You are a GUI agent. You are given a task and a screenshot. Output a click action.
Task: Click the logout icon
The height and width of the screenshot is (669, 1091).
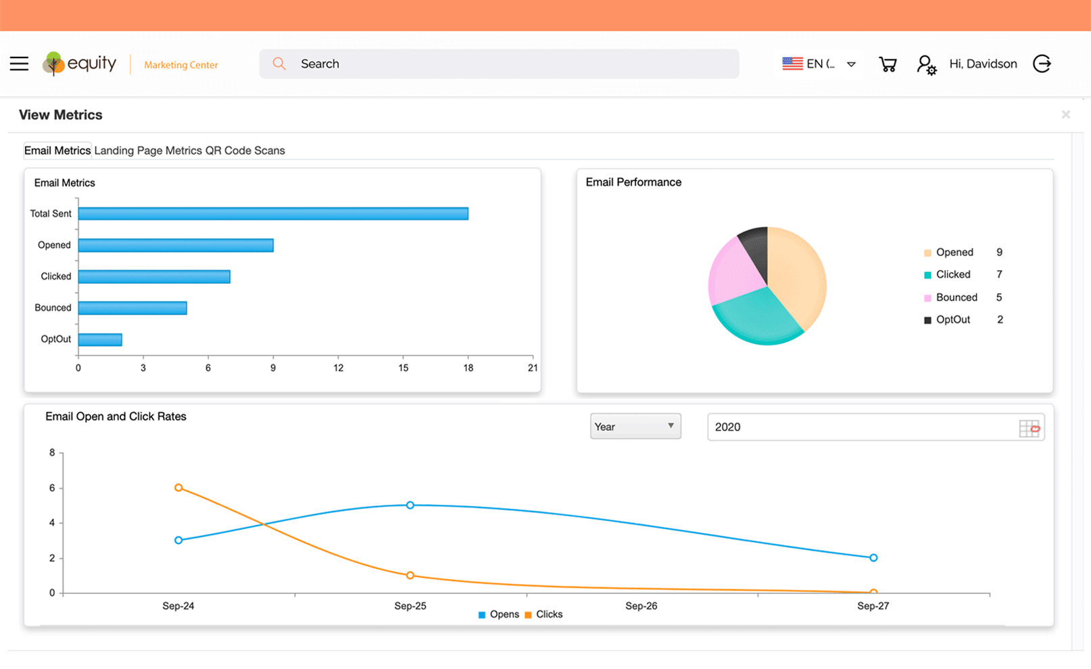click(x=1042, y=64)
